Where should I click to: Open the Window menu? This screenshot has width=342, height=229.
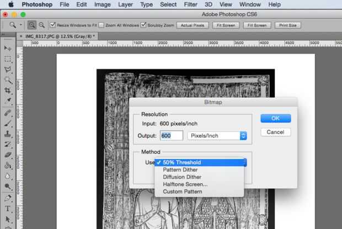click(250, 4)
